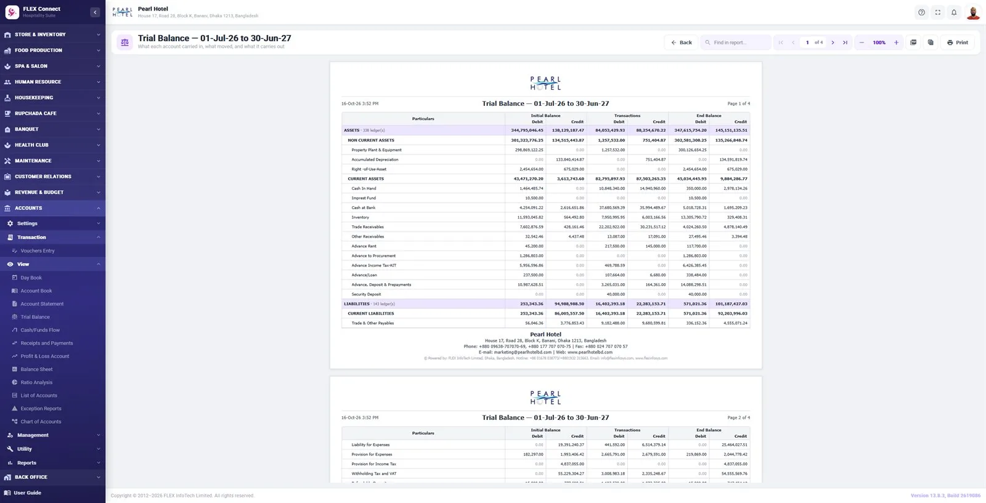
Task: Open Chart of Accounts
Action: click(41, 422)
